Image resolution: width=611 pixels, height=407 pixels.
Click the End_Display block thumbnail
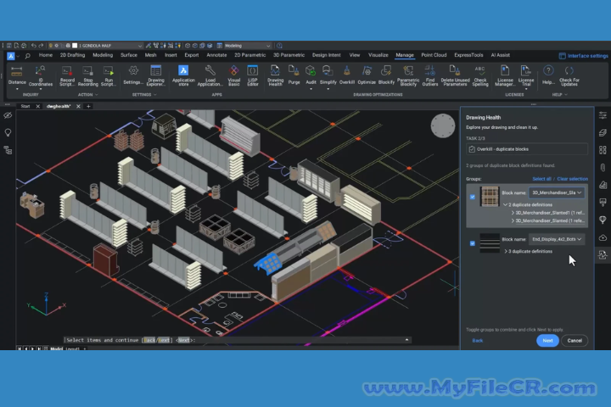point(490,243)
